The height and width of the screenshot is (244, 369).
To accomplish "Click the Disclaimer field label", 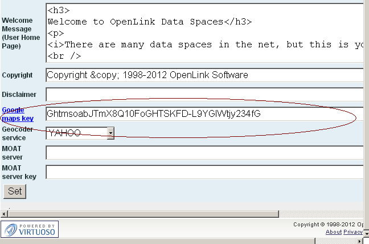I will 19,95.
